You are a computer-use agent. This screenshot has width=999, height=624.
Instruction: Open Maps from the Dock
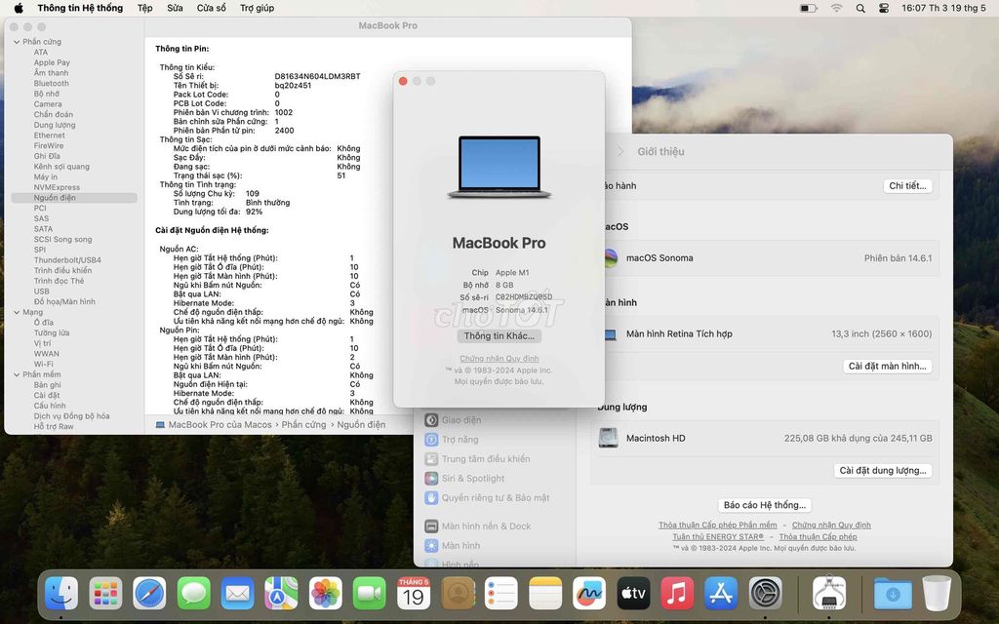[282, 594]
